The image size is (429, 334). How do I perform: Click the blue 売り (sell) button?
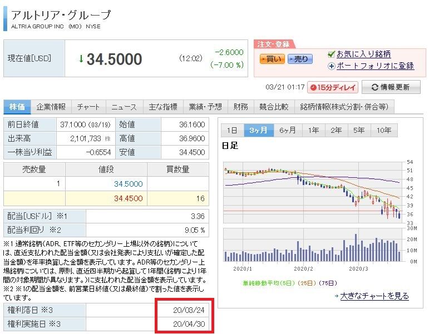300,59
